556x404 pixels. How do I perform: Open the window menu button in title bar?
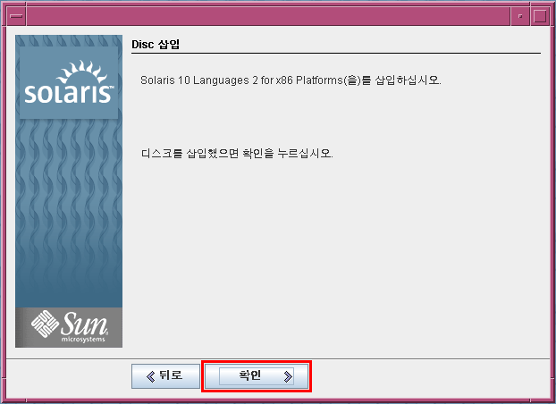16,16
